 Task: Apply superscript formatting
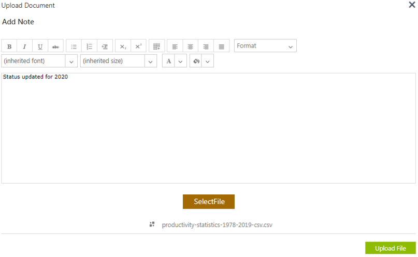tap(138, 46)
